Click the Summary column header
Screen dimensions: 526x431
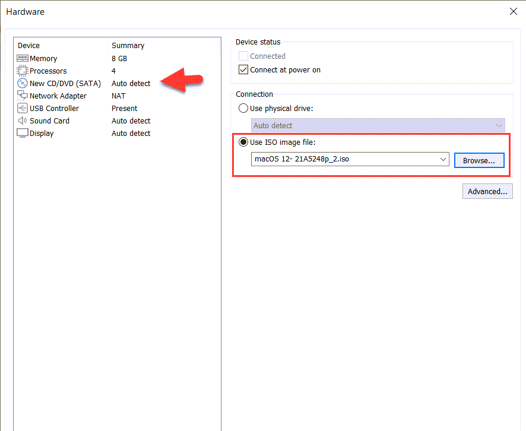coord(128,45)
